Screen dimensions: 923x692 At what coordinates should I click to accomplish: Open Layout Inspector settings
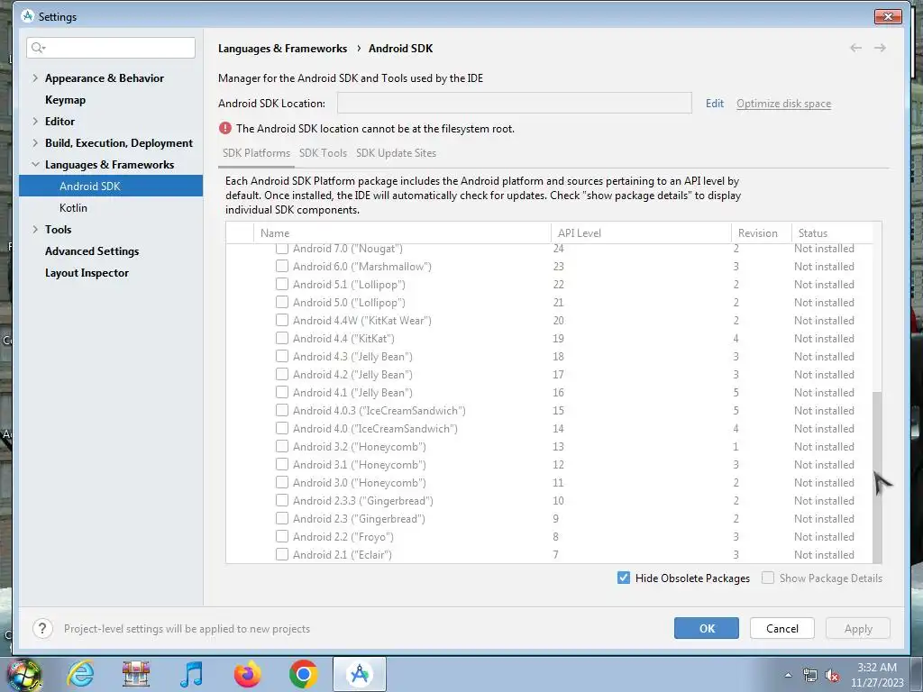(x=87, y=272)
